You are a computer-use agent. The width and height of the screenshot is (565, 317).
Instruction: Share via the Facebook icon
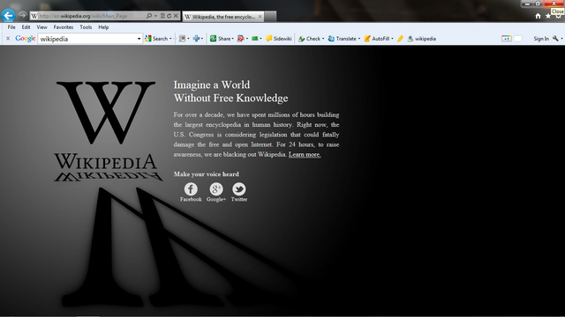[191, 189]
